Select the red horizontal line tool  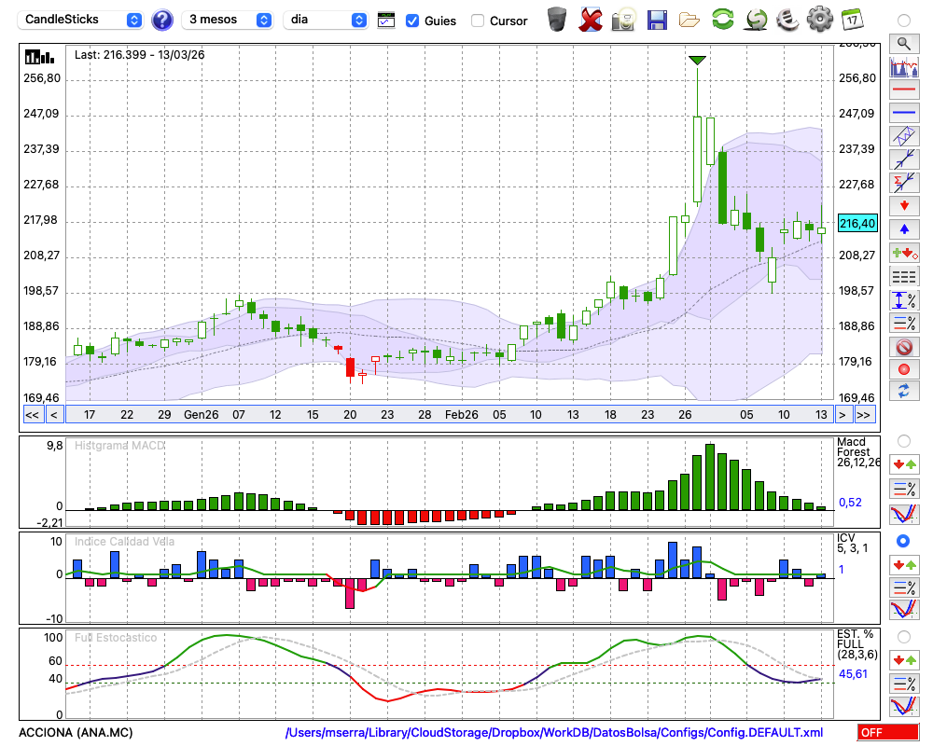pyautogui.click(x=903, y=90)
